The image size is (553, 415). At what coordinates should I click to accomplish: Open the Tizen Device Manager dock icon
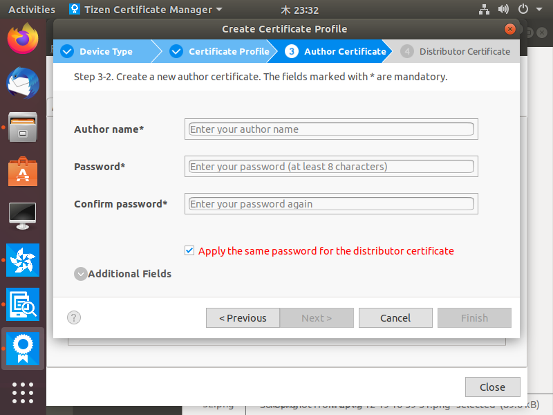point(23,304)
